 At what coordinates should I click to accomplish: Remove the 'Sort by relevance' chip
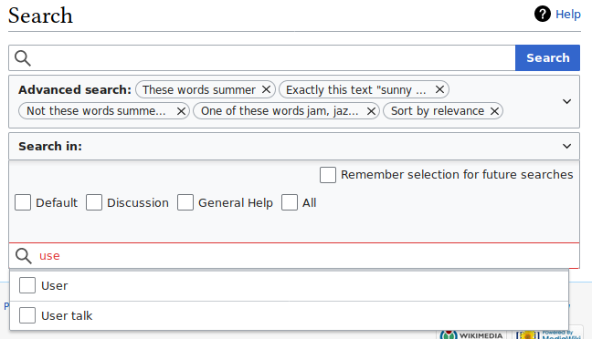point(494,111)
